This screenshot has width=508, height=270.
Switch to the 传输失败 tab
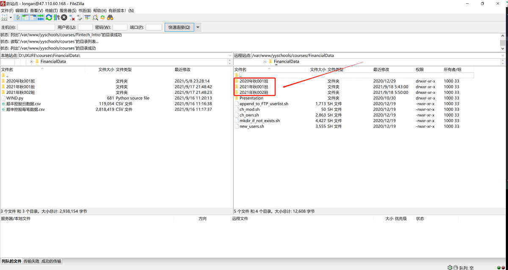(x=31, y=261)
